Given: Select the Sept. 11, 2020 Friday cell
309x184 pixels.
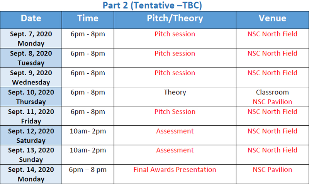Looking at the screenshot, I should tap(31, 116).
